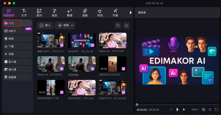Viewport: 221px width, 115px height.
Task: Select the {9d019db2...578_final clip thumbnail
Action: tap(82, 88)
